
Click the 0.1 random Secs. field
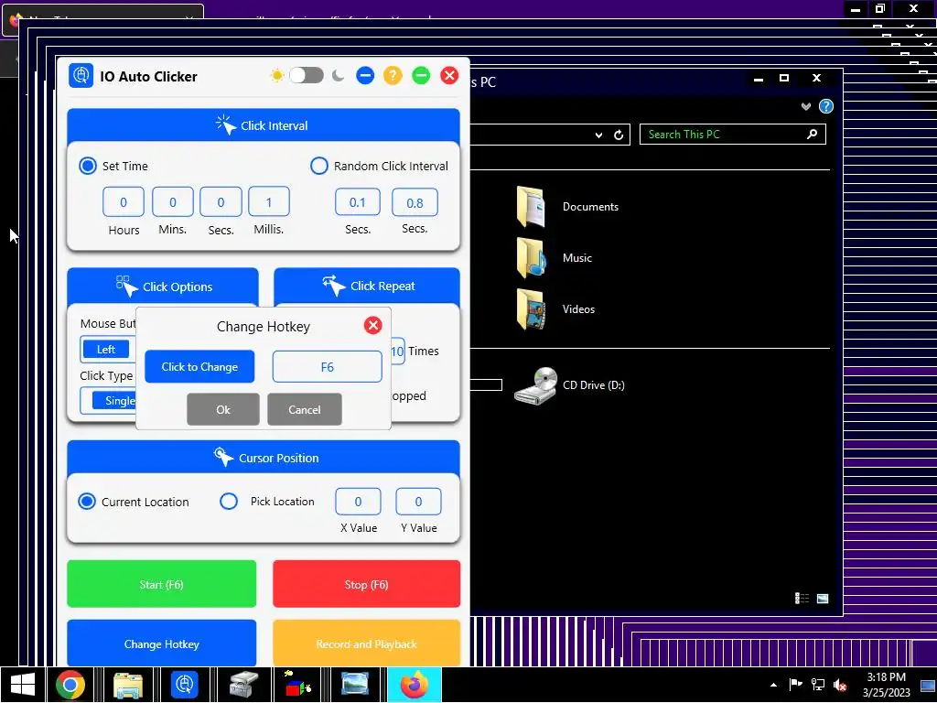pyautogui.click(x=358, y=202)
